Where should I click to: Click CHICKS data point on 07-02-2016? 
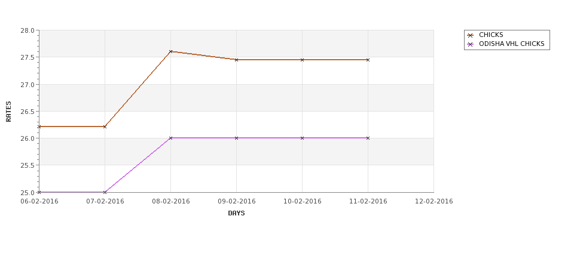tap(105, 127)
